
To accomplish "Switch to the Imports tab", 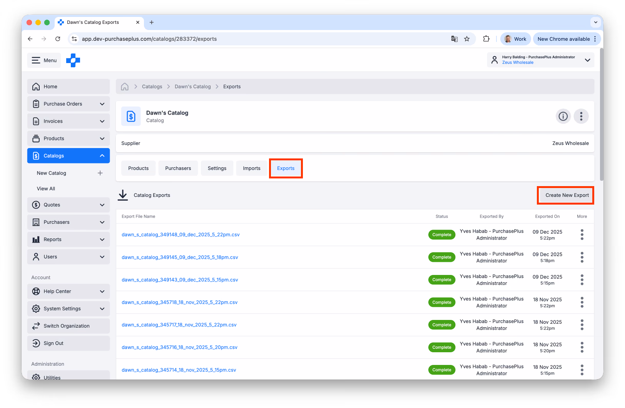I will 252,168.
